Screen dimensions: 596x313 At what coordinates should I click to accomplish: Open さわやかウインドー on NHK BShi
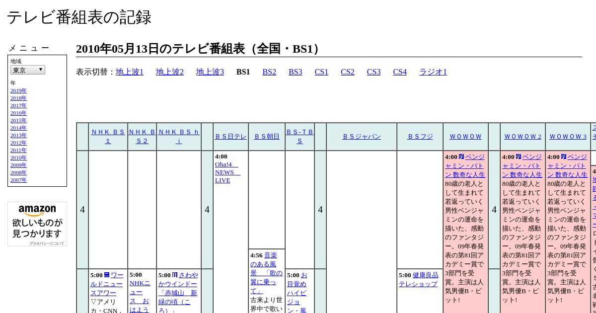[178, 293]
